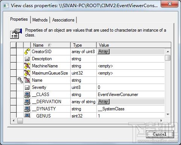Select the MachineName row header cell
The width and height of the screenshot is (181, 145).
pyautogui.click(x=13, y=66)
